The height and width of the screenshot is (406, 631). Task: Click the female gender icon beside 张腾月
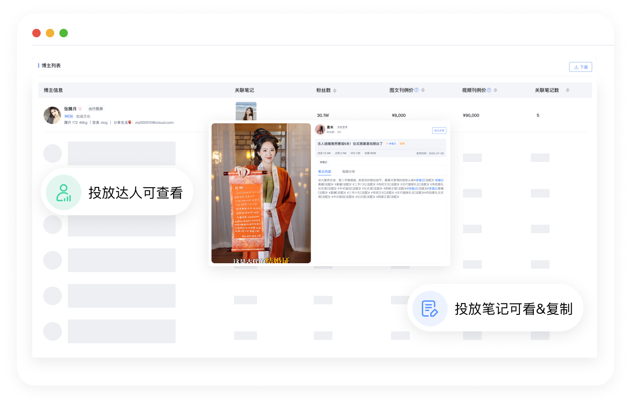click(x=80, y=108)
